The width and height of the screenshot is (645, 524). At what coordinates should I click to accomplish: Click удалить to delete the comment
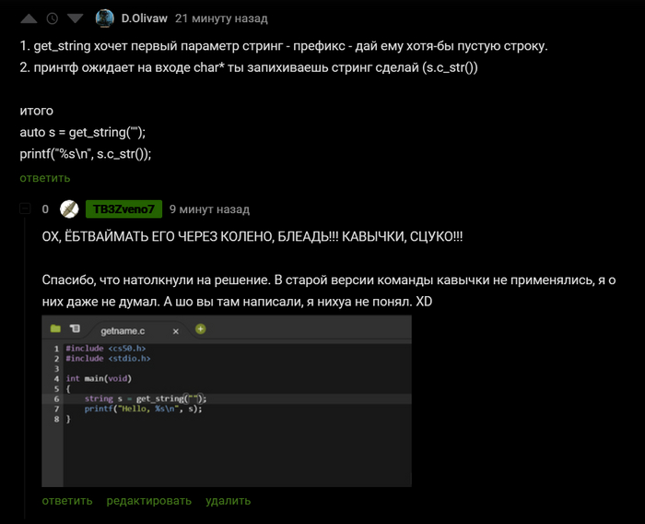(228, 501)
